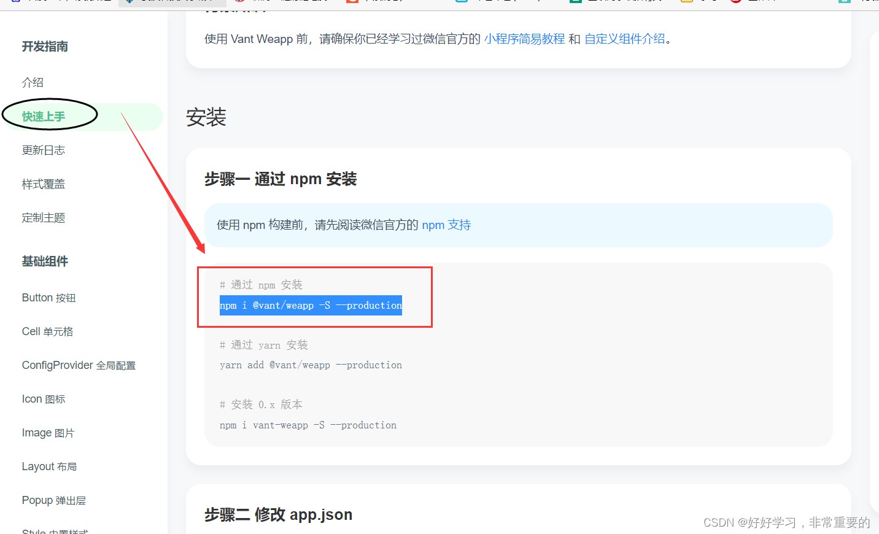This screenshot has height=534, width=879.
Task: Navigate to Button 按钮 component docs
Action: pyautogui.click(x=48, y=297)
